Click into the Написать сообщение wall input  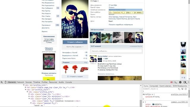[x=116, y=51]
